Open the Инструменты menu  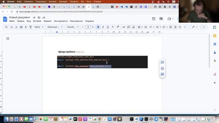tap(61, 21)
